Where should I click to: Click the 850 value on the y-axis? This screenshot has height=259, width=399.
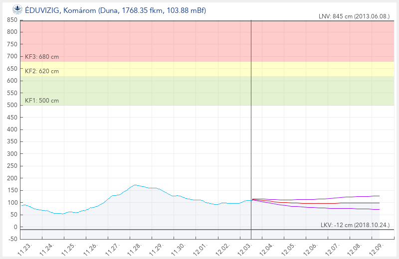coord(11,20)
